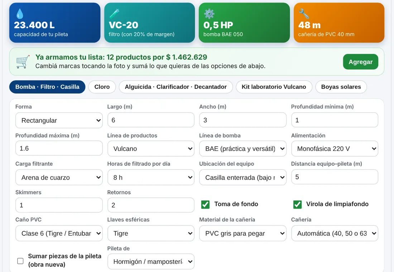Screen dimensions: 394x272
Task: Open the Caño PVC dropdown
Action: coord(59,233)
